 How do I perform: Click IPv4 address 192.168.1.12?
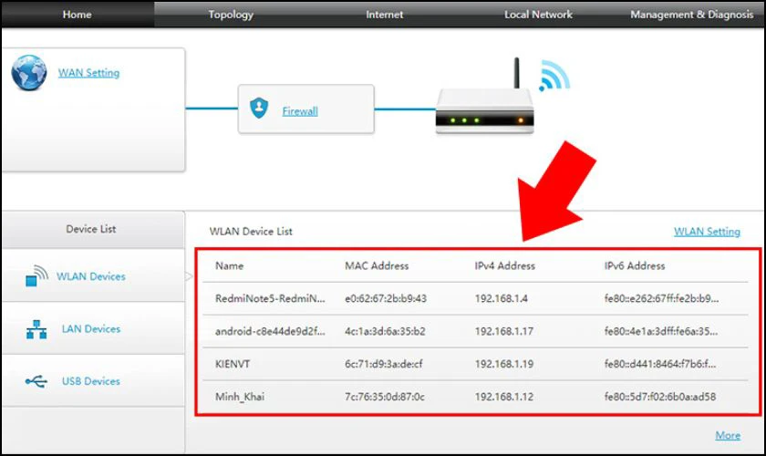pyautogui.click(x=503, y=397)
